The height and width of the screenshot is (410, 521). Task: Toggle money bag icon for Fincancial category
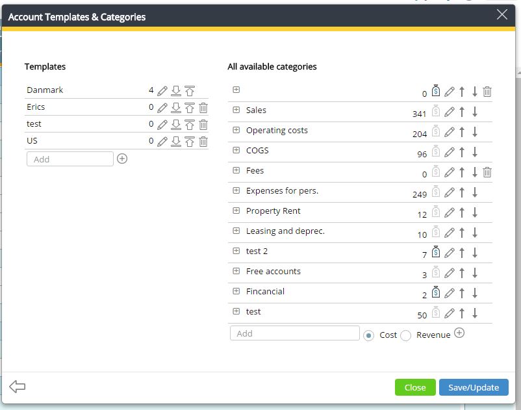pos(436,292)
